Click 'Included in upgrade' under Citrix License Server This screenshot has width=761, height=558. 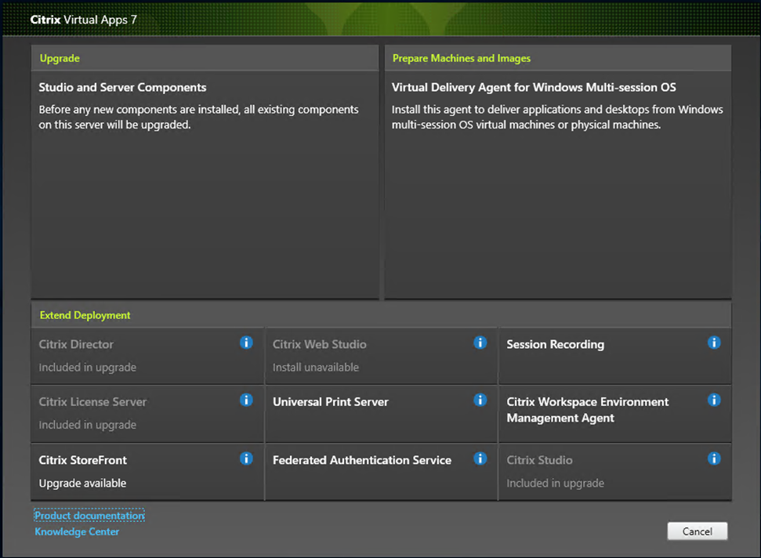[x=87, y=425]
